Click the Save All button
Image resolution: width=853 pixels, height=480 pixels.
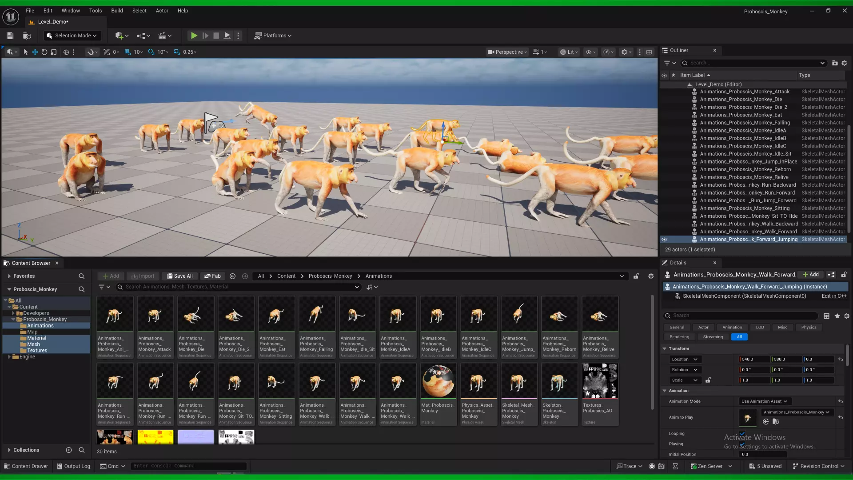(x=179, y=276)
